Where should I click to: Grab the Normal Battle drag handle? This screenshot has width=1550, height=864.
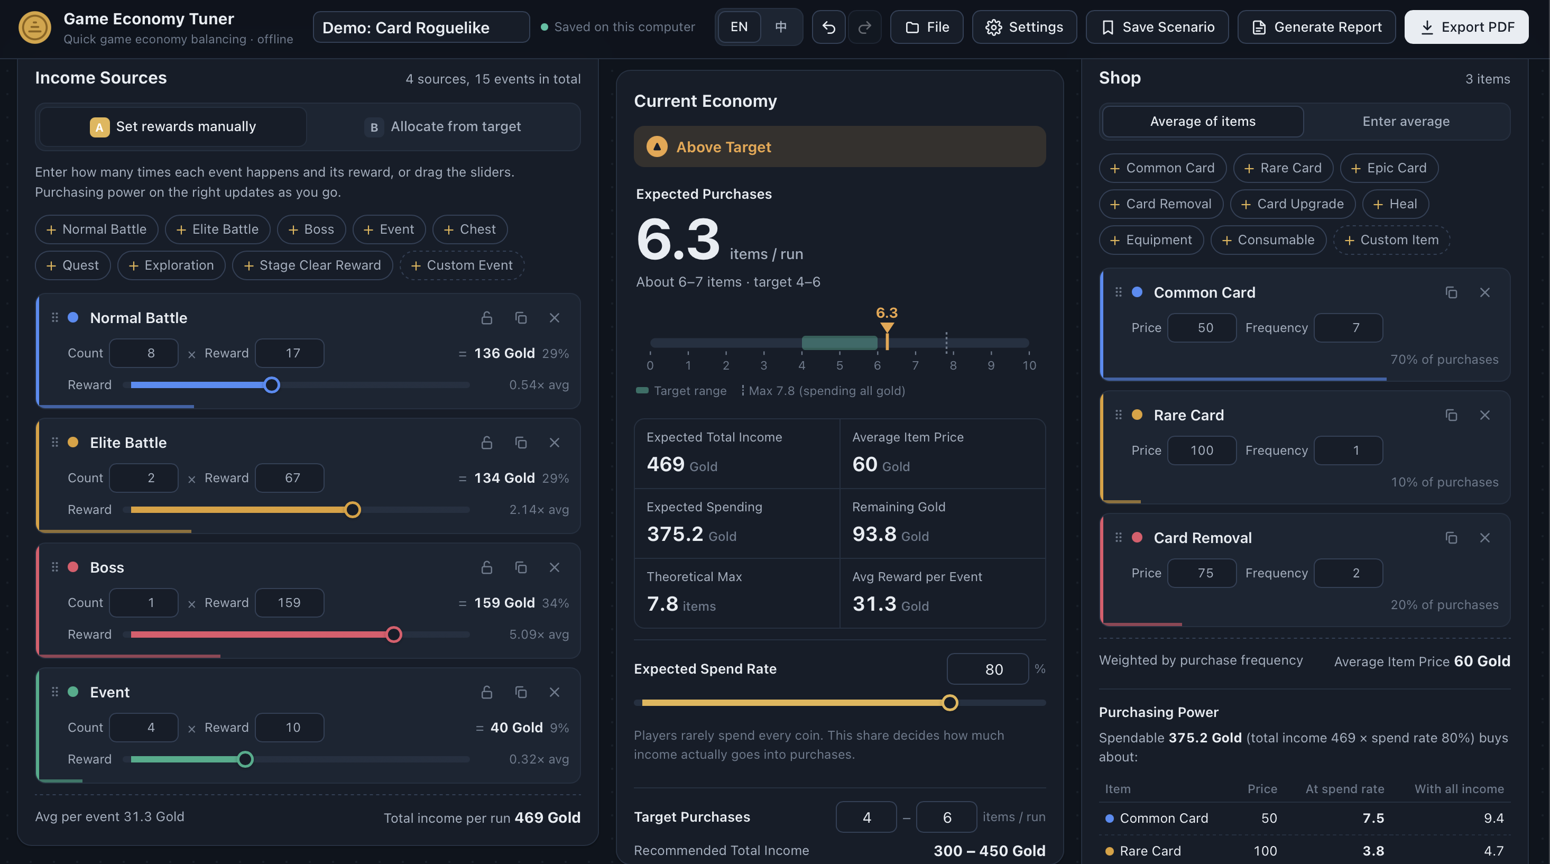pos(55,318)
